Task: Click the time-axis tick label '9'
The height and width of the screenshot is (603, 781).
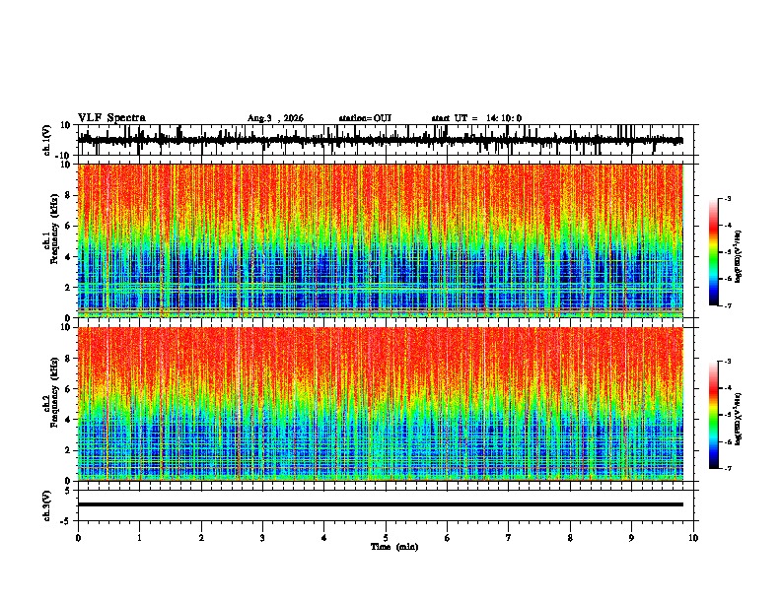Action: 631,538
